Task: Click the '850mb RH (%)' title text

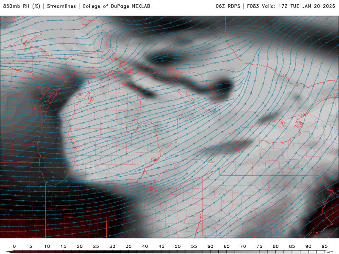Action: pos(22,6)
